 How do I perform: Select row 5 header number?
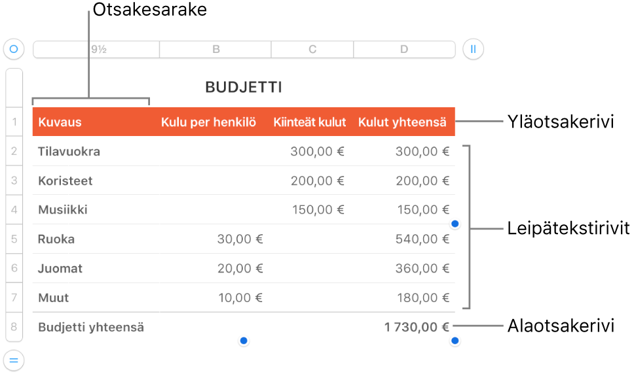(14, 239)
